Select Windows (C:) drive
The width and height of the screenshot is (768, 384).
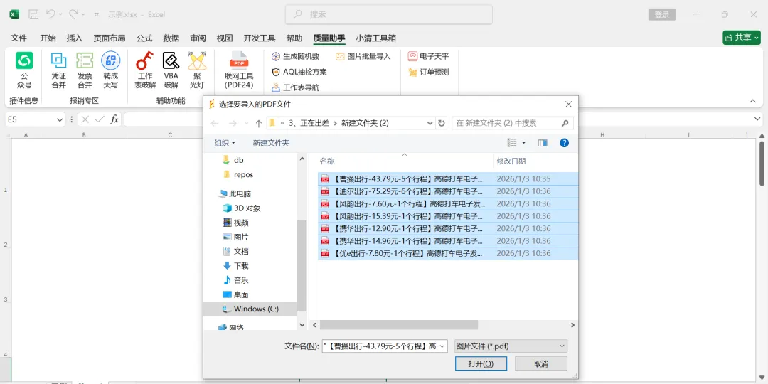pyautogui.click(x=251, y=309)
